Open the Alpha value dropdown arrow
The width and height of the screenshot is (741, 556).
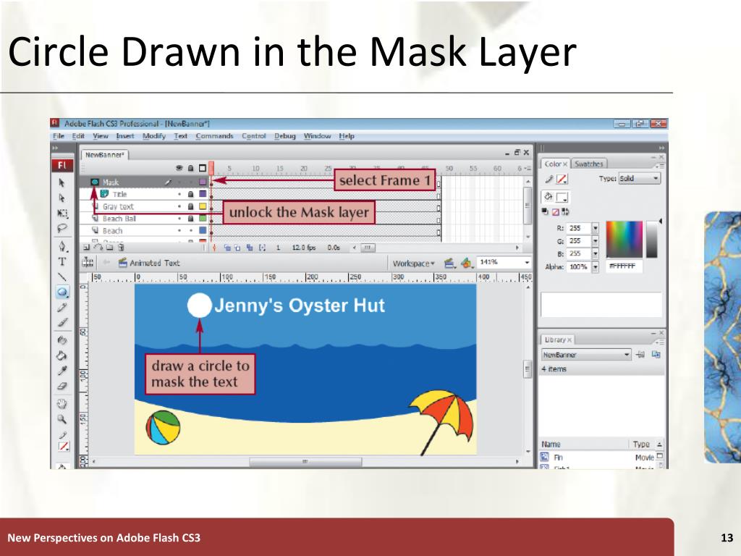[x=596, y=267]
